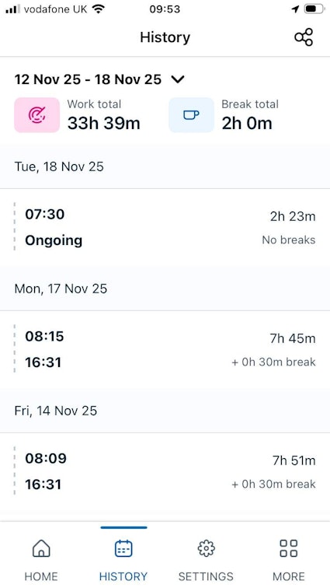Viewport: 330px width, 588px height.
Task: Tap the 7h 45m duration text
Action: pos(293,338)
